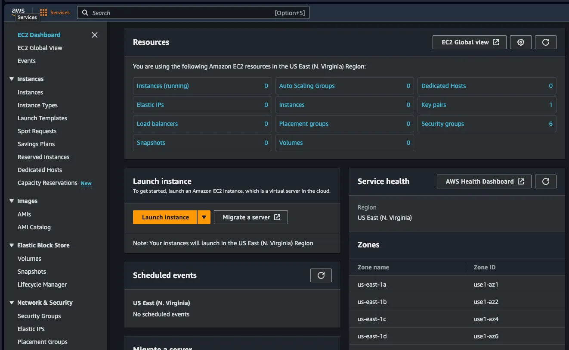Open Events in sidebar

point(27,61)
